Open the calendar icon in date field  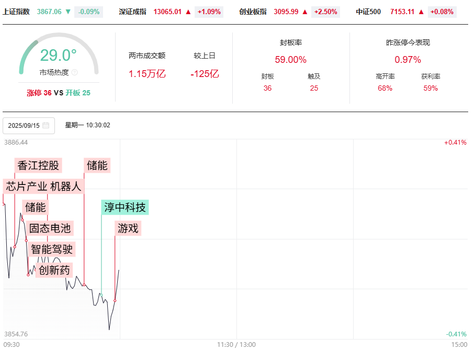tap(46, 126)
